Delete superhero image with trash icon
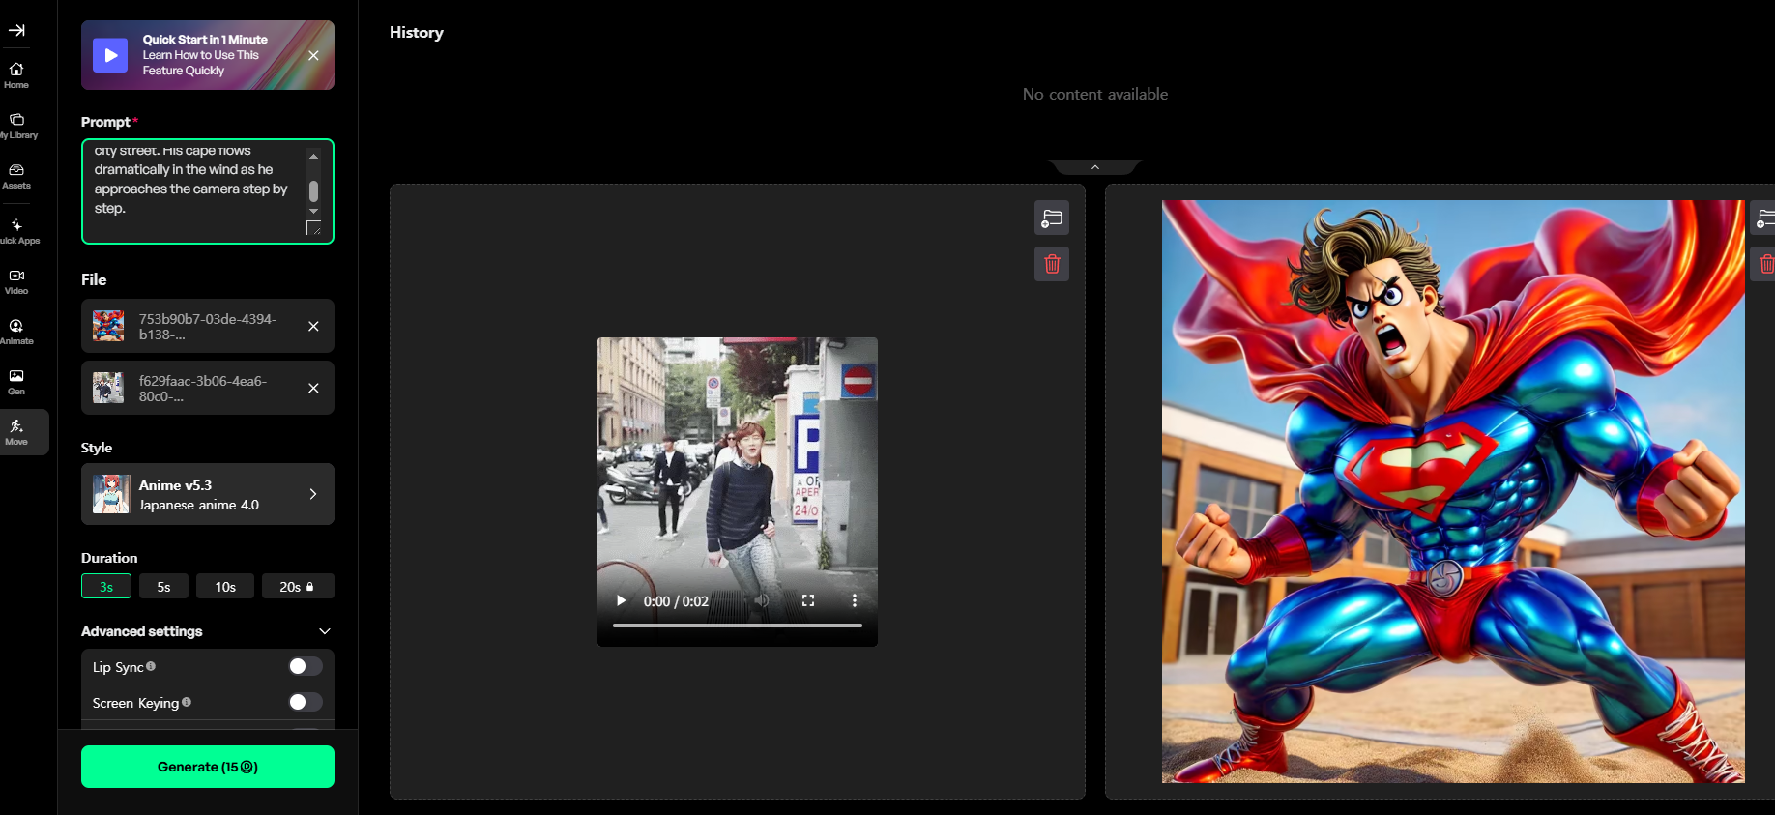Viewport: 1775px width, 815px height. click(x=1765, y=264)
